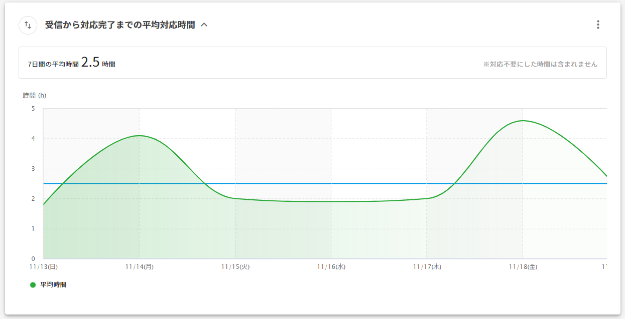This screenshot has height=319, width=625.
Task: Click the green legend dot for 平均時間
Action: (33, 285)
